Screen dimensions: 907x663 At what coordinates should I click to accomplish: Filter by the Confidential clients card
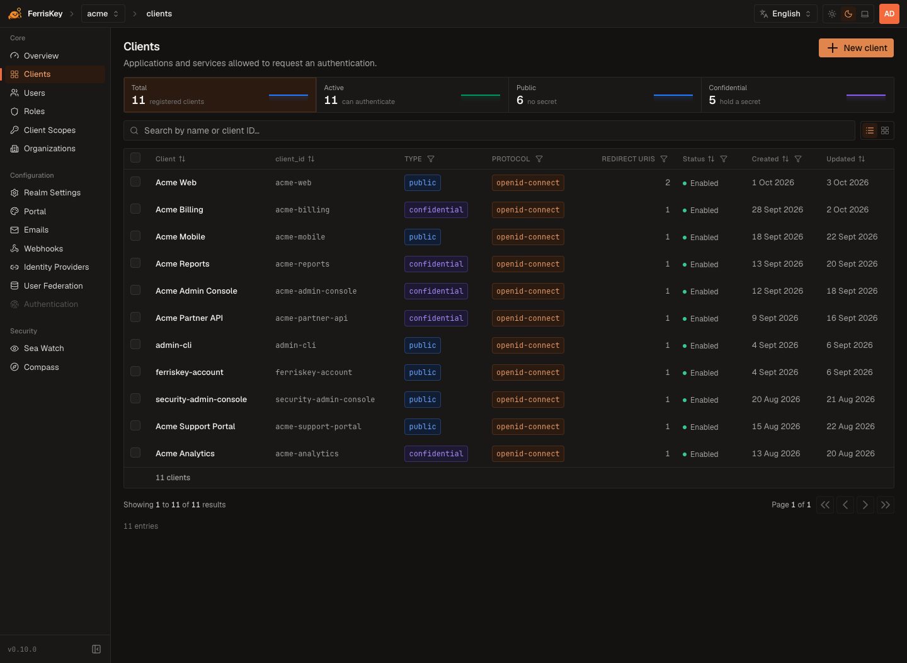[x=797, y=95]
